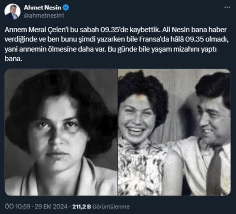236x214 pixels.
Task: Click the 'Fransa'da' word in tweet text
Action: [154, 39]
